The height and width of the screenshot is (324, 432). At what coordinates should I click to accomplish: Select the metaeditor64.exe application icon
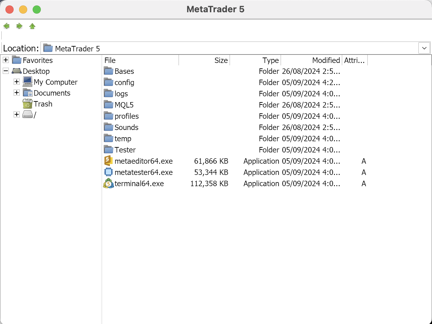pos(108,161)
